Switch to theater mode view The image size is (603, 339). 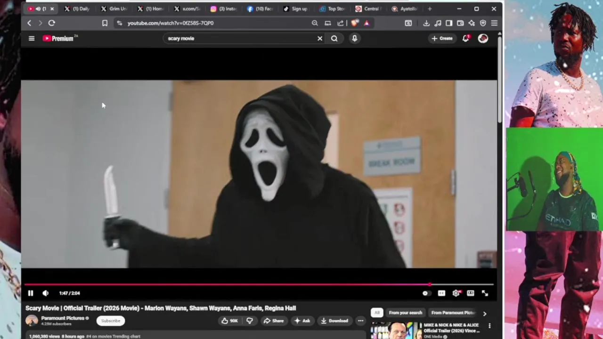(x=471, y=293)
